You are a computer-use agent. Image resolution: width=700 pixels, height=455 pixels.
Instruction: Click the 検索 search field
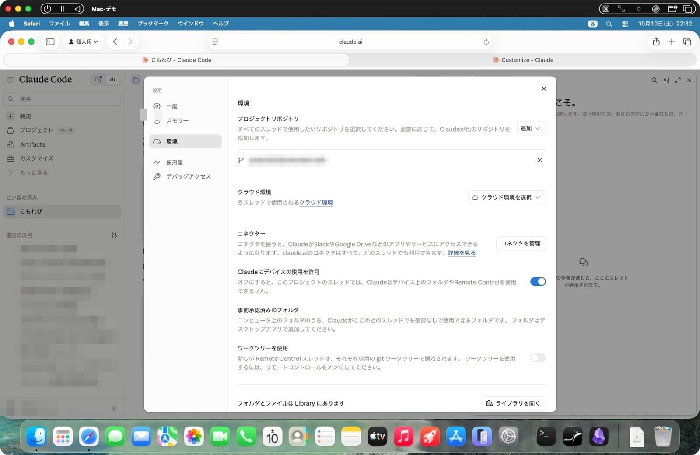click(x=62, y=99)
